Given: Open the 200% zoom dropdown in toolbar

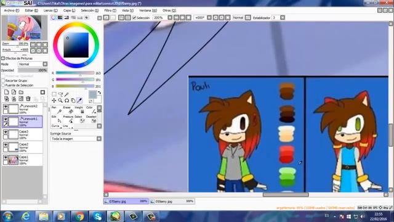Looking at the screenshot, I should coord(170,18).
